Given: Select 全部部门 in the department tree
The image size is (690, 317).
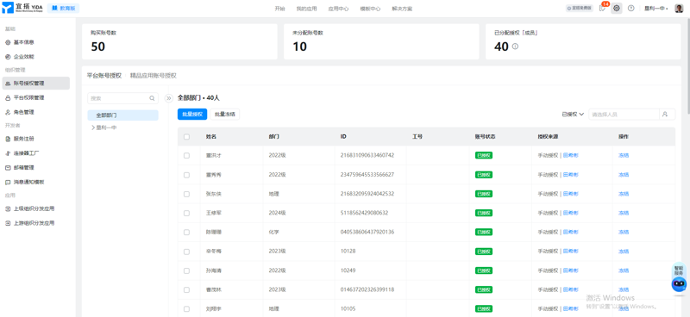Looking at the screenshot, I should pos(122,115).
